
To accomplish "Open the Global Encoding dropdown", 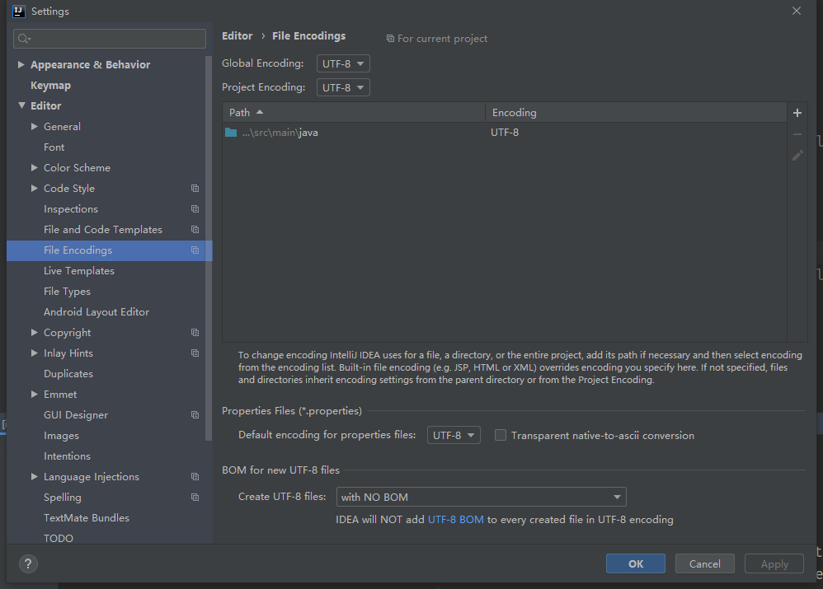I will pyautogui.click(x=343, y=63).
